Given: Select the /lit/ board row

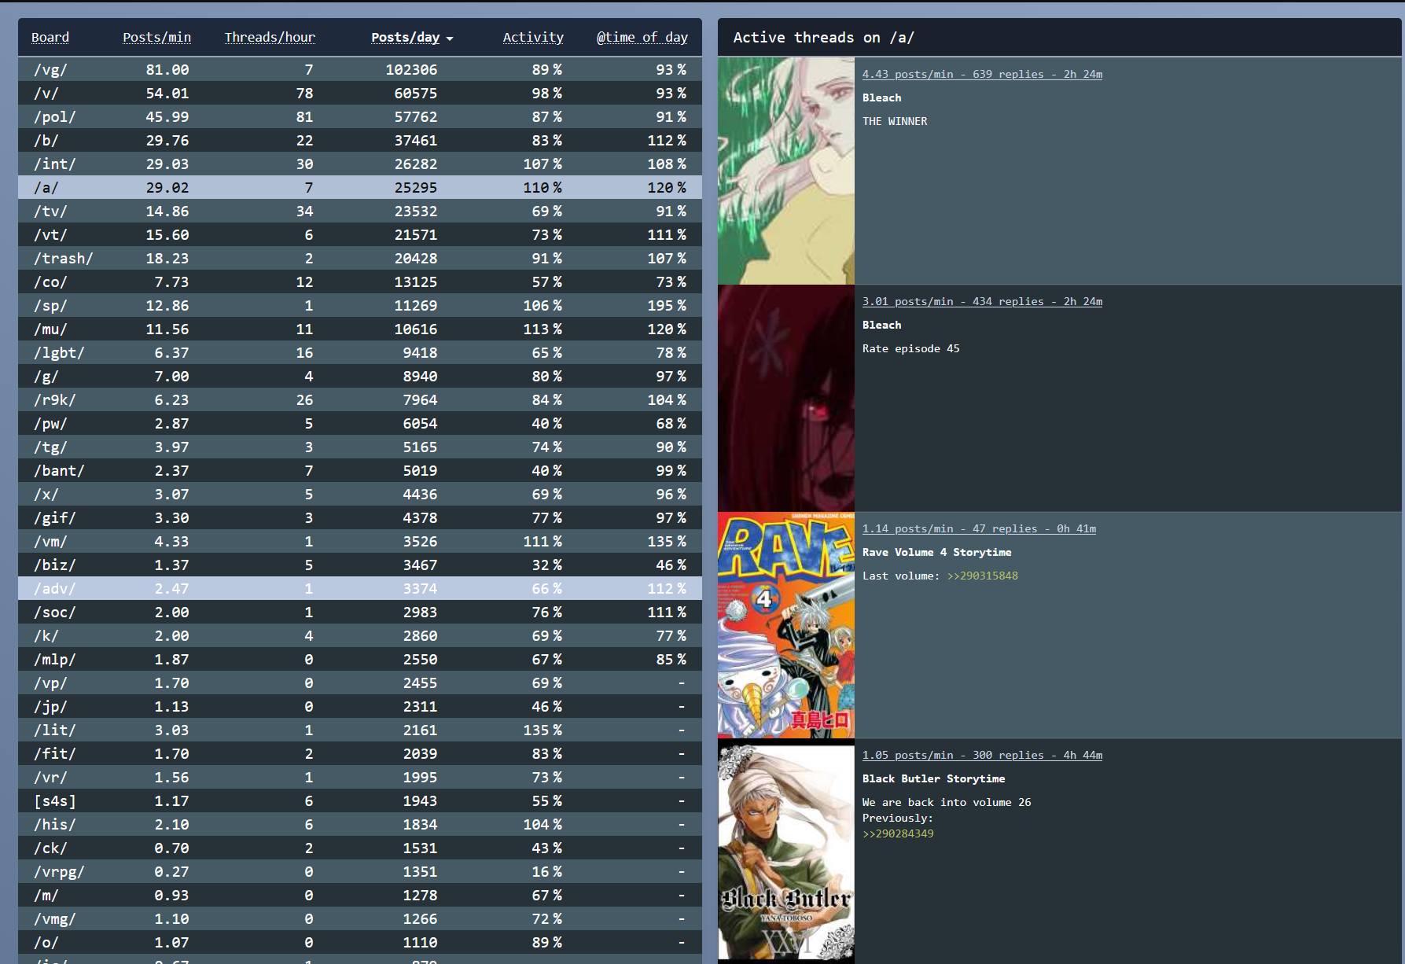Looking at the screenshot, I should pyautogui.click(x=360, y=730).
